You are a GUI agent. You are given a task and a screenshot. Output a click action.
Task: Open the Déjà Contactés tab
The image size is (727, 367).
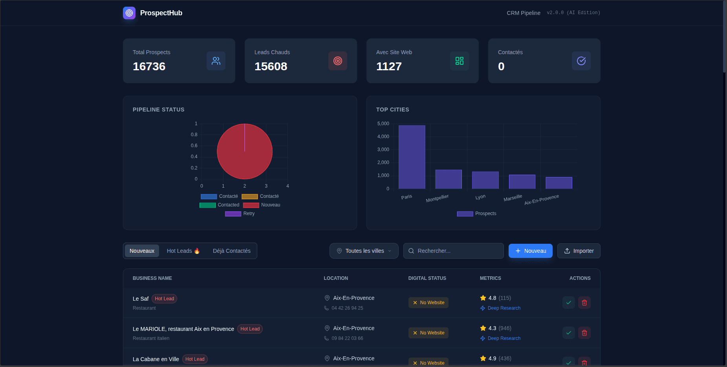231,250
